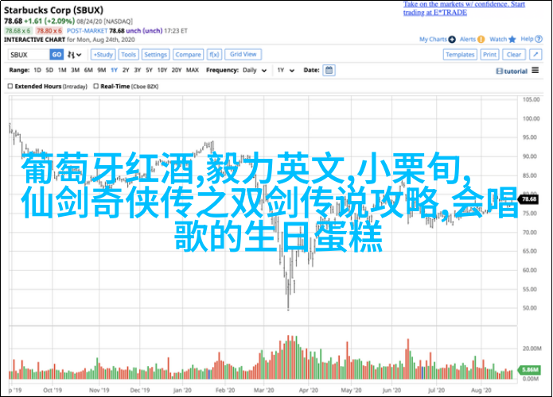Select the 5Y range
Image resolution: width=553 pixels, height=397 pixels.
point(149,70)
